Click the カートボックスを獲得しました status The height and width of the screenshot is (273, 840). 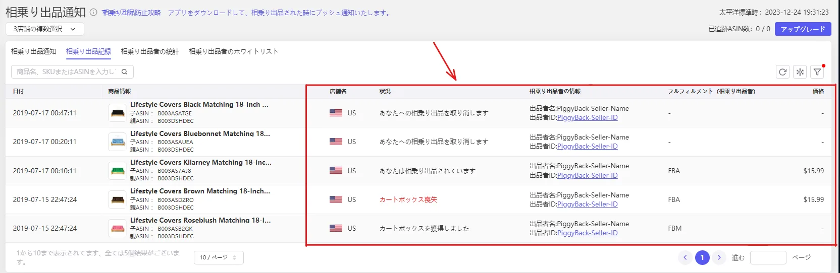[425, 228]
